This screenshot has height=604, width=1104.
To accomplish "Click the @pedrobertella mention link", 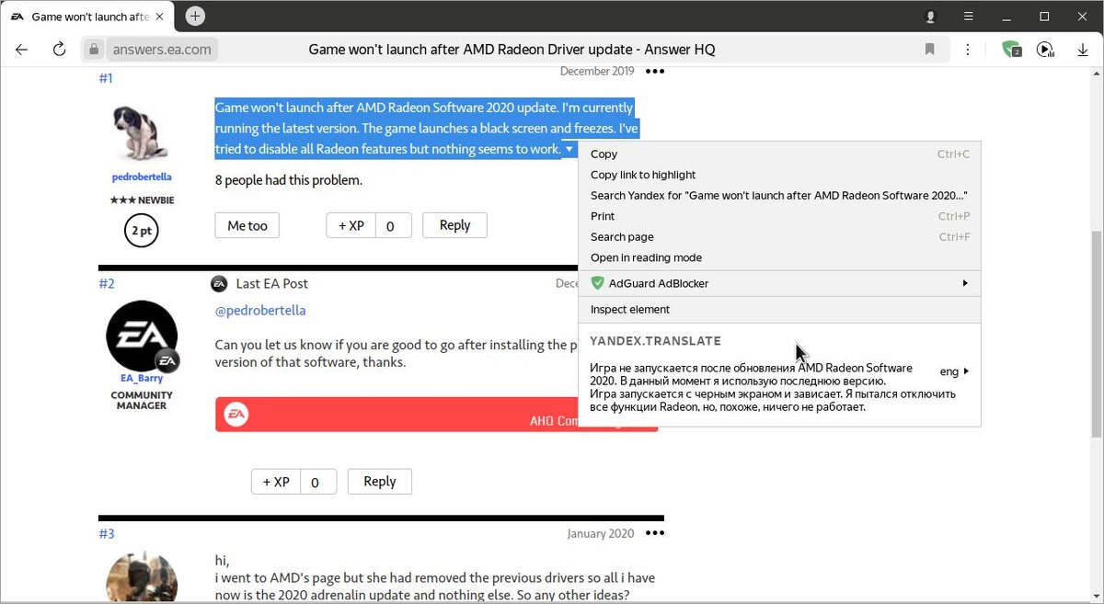I will [260, 311].
